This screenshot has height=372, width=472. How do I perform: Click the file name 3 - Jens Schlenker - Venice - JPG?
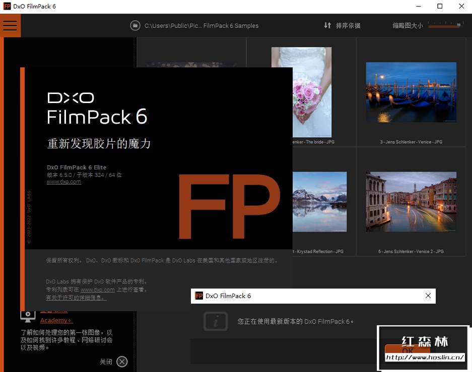[411, 142]
